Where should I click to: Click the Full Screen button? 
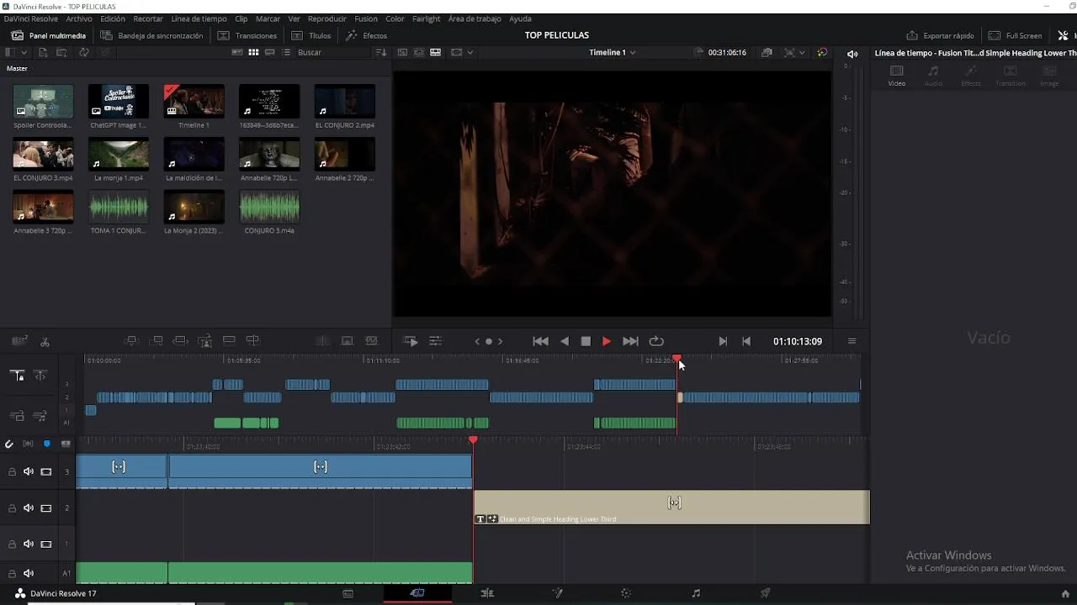tap(1016, 35)
